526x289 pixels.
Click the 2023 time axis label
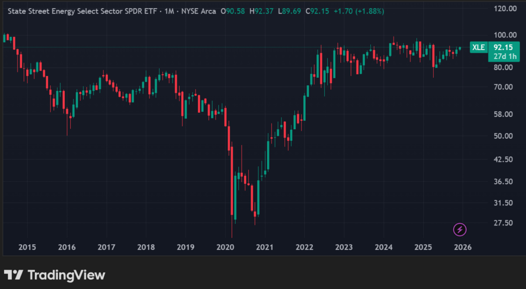pos(344,247)
